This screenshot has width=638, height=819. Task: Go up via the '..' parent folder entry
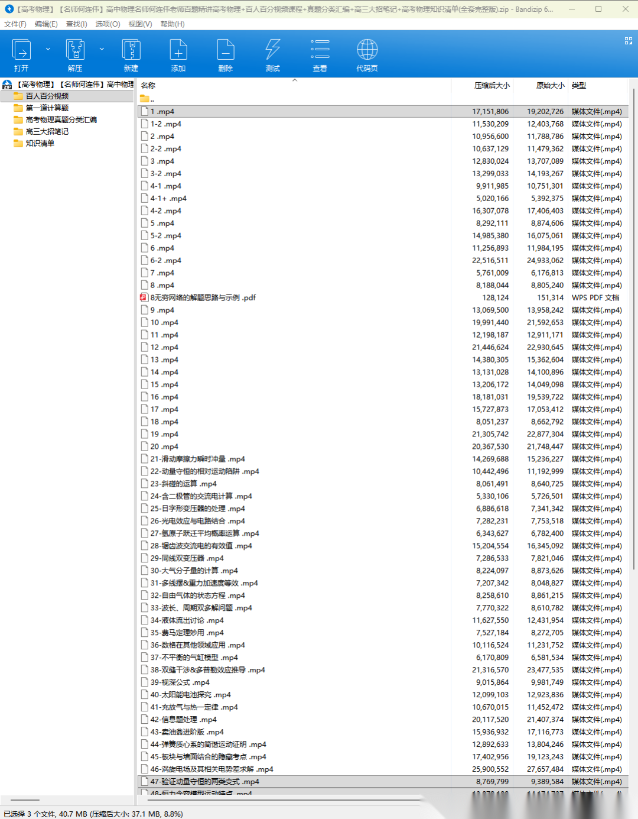[152, 99]
